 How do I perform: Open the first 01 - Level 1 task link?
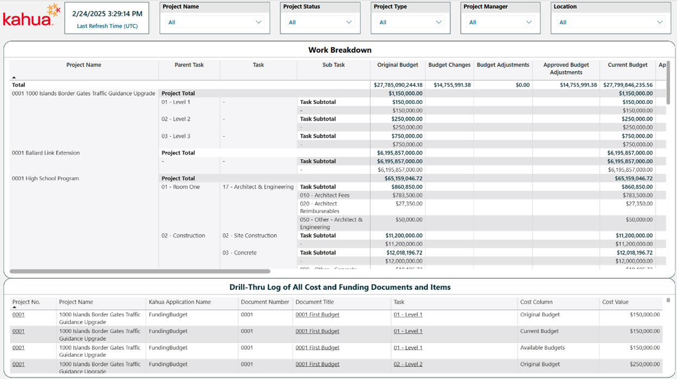(408, 315)
